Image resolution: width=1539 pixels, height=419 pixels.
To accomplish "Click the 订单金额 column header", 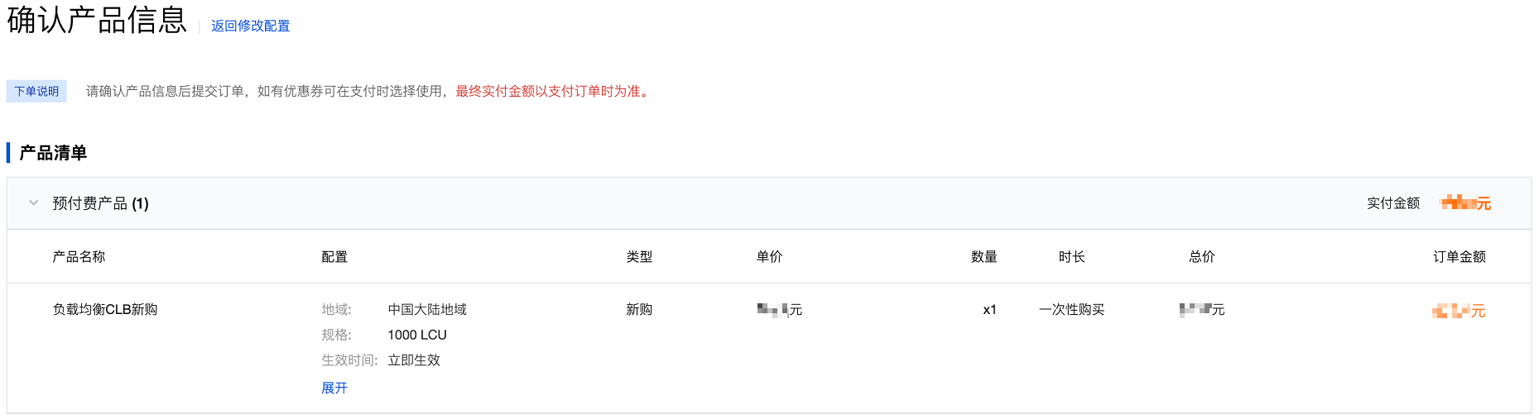I will (1459, 256).
